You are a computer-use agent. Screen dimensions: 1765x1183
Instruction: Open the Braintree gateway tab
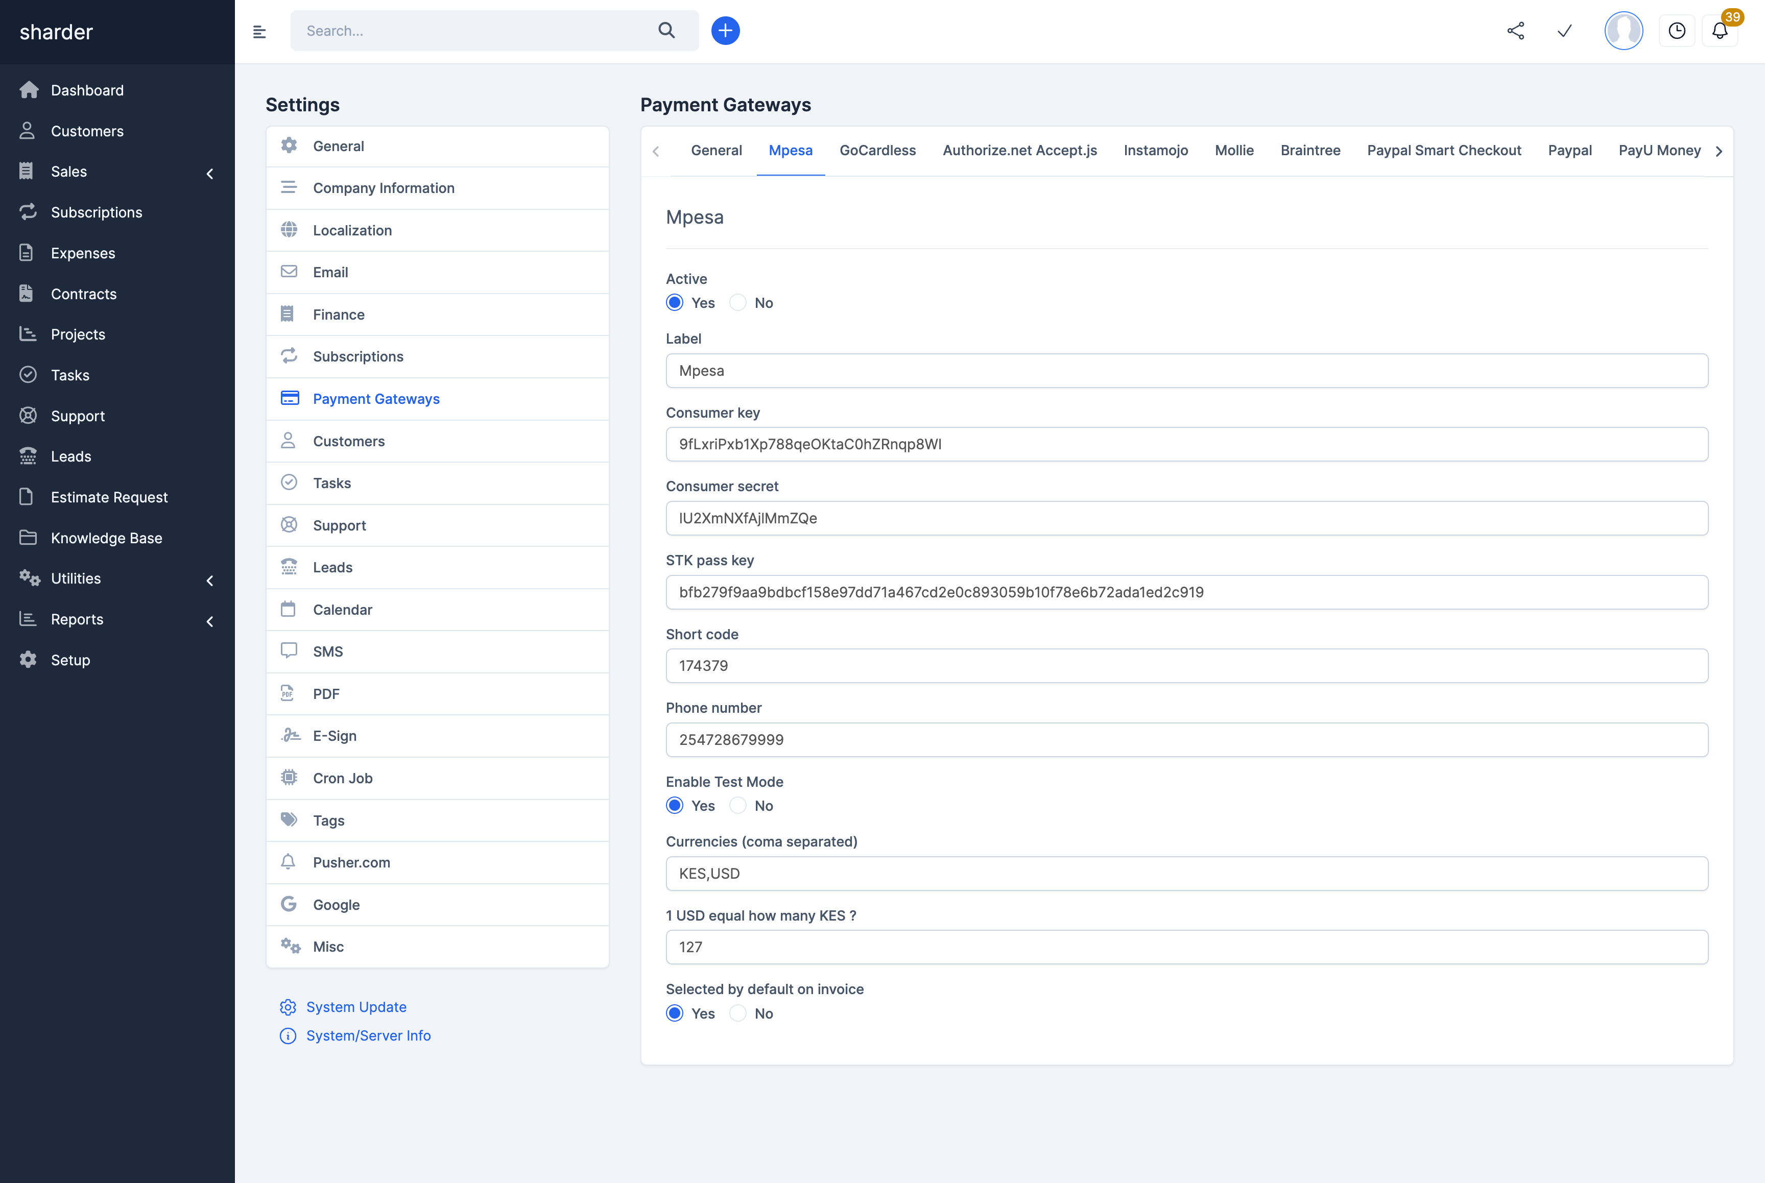(1310, 150)
